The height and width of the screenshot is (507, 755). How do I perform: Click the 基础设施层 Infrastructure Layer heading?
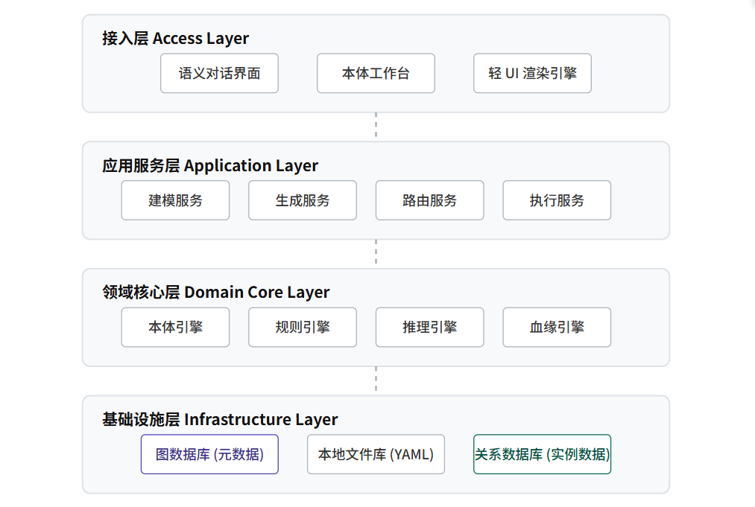click(x=220, y=419)
